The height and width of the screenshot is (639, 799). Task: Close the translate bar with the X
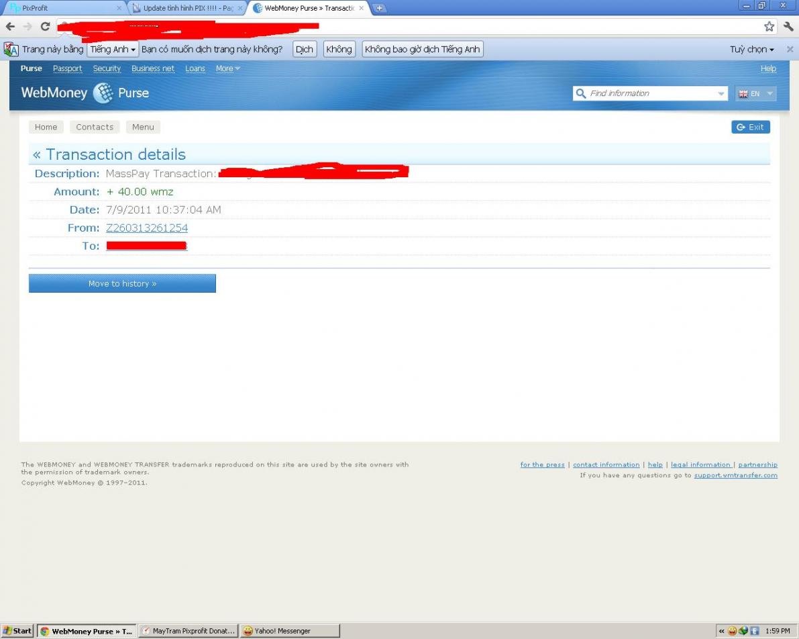point(790,50)
